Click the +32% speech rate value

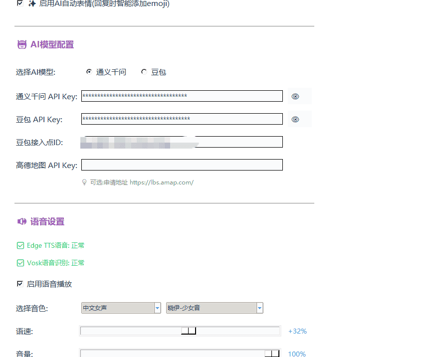(x=297, y=331)
